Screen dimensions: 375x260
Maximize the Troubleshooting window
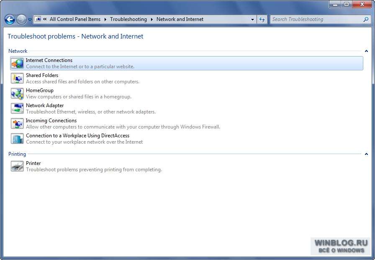click(346, 4)
